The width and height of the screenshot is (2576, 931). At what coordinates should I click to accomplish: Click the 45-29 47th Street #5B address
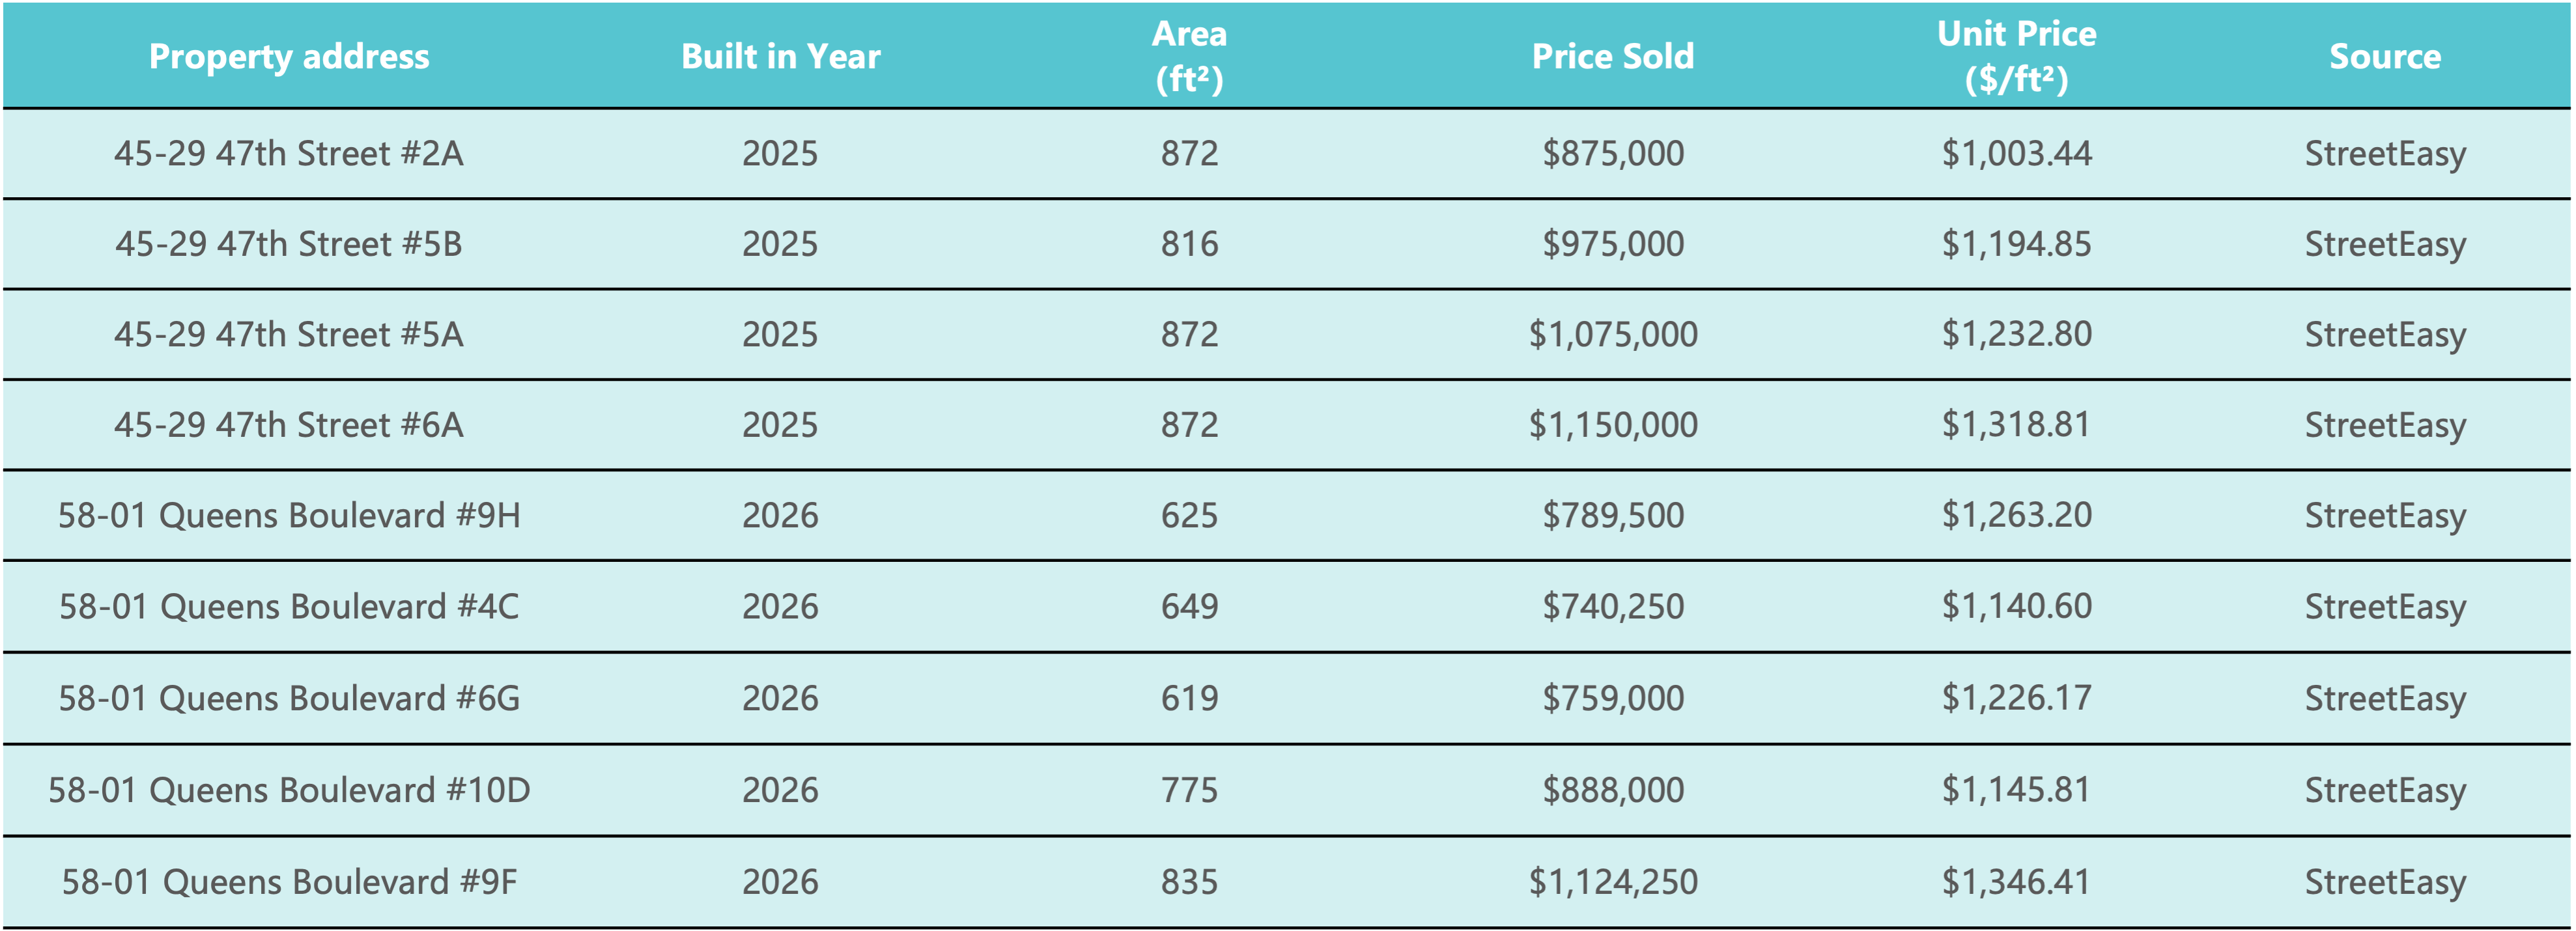point(289,244)
